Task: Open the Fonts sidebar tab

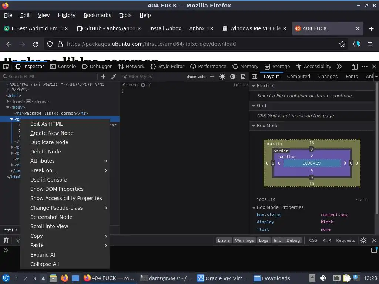Action: tap(352, 76)
